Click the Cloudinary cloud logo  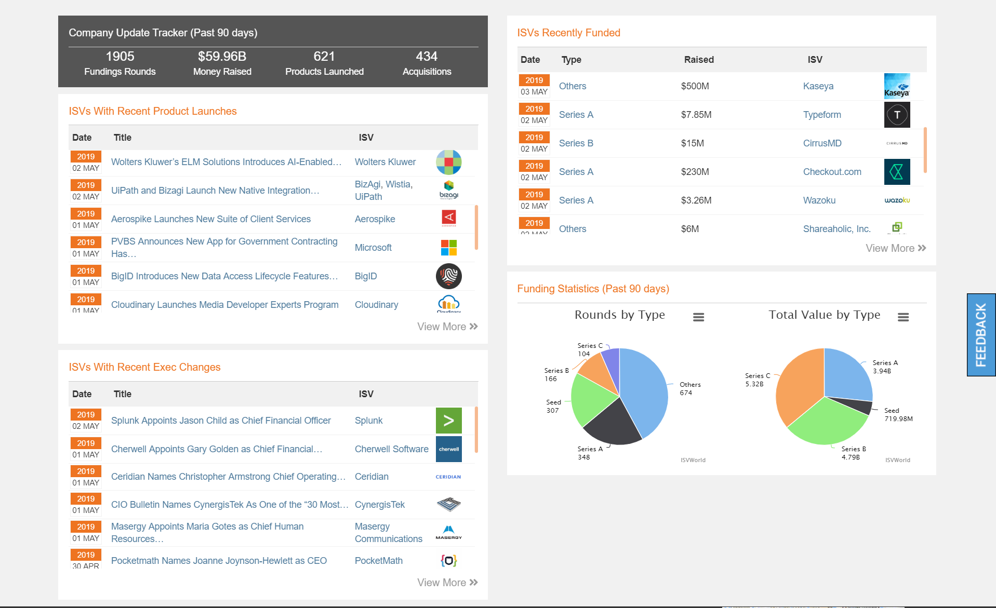coord(448,304)
